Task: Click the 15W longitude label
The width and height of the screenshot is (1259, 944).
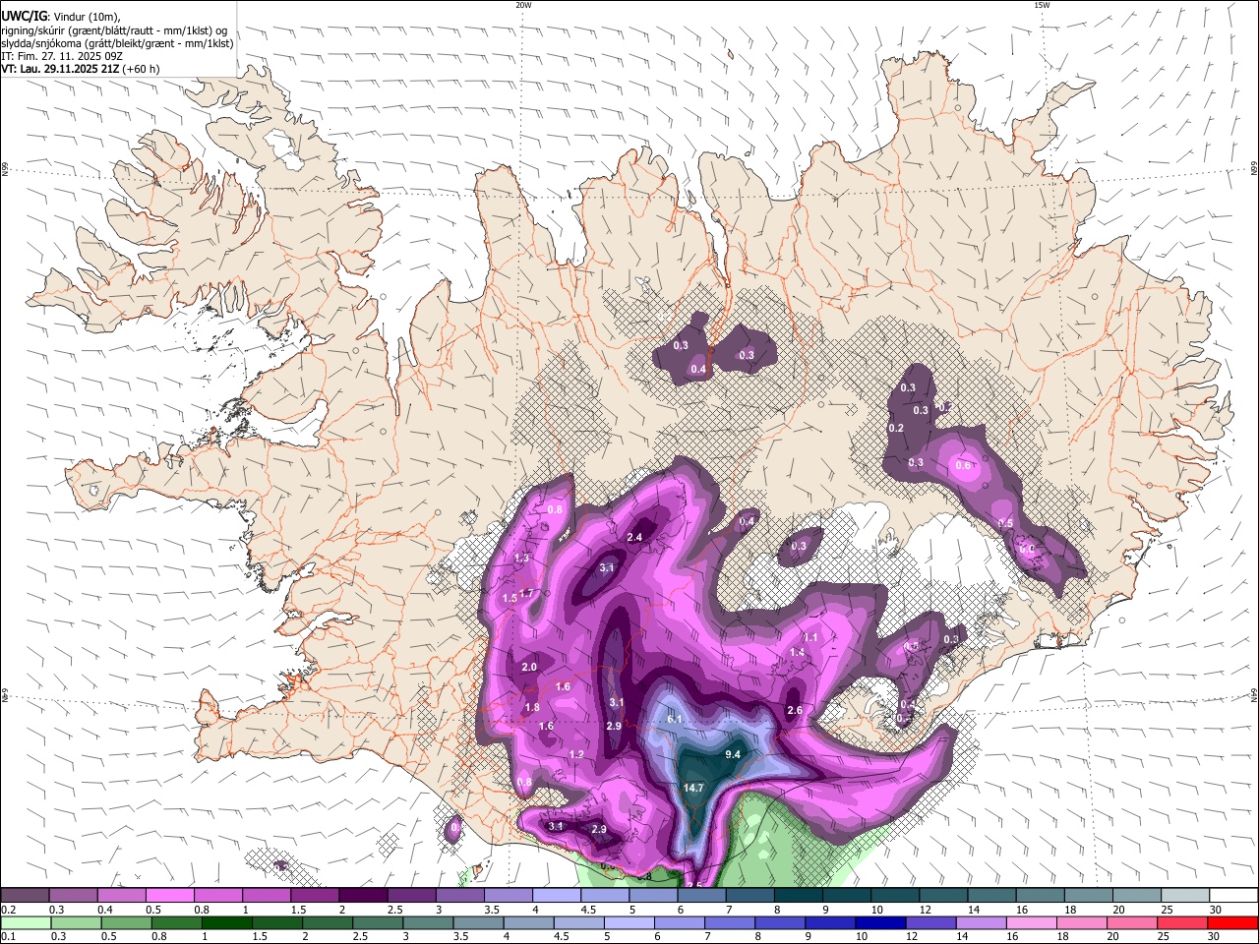Action: (1042, 5)
